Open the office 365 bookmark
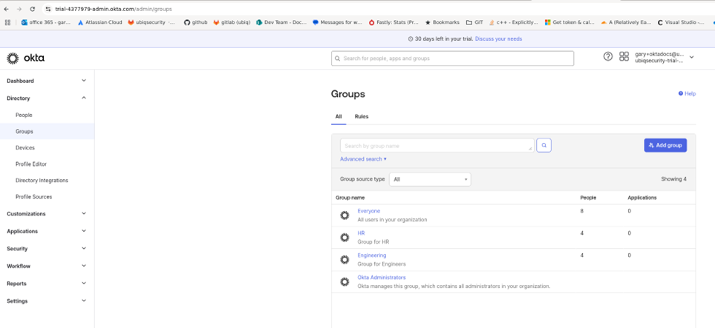This screenshot has width=715, height=328. [46, 21]
